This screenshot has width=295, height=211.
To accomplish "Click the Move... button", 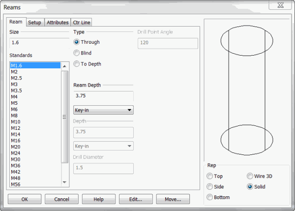I will pyautogui.click(x=173, y=199).
